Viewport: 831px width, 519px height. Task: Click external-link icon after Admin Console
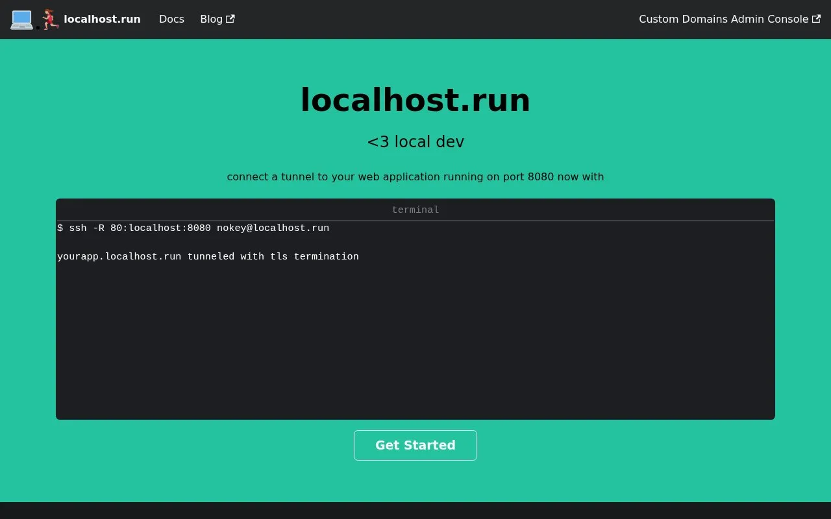click(816, 19)
